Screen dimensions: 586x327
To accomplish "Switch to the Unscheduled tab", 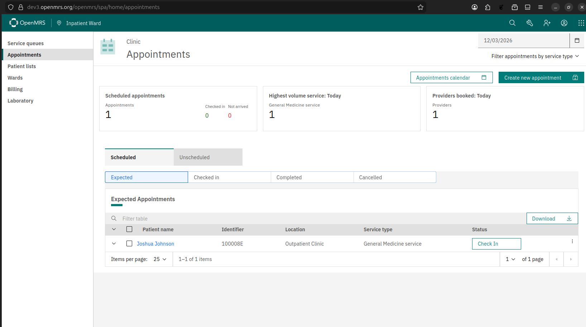I will [208, 157].
